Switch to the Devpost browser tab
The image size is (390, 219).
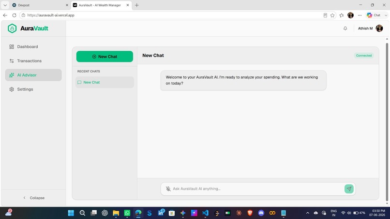(x=40, y=5)
